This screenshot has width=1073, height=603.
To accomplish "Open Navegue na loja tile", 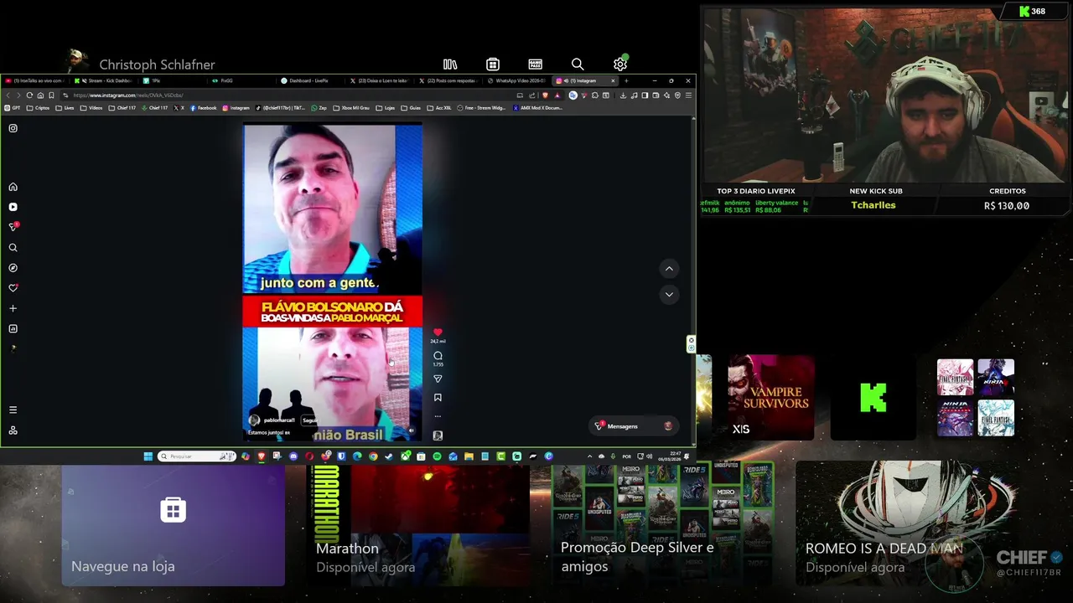I will tap(174, 526).
